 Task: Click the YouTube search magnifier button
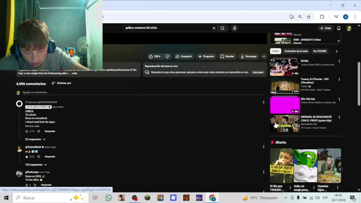pos(223,28)
